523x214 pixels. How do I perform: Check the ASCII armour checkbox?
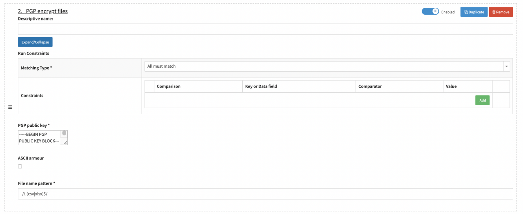point(20,166)
